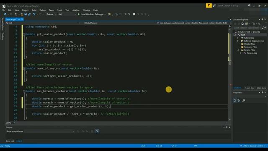Click the Save icon in toolbar
This screenshot has width=268, height=151.
click(26, 14)
